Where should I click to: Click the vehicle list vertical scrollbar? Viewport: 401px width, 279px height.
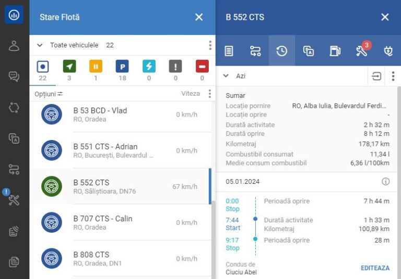[213, 234]
